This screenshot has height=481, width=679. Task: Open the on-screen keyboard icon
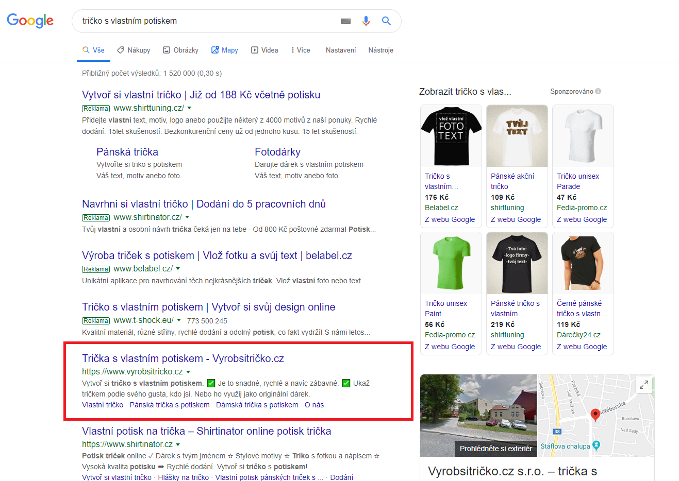345,21
